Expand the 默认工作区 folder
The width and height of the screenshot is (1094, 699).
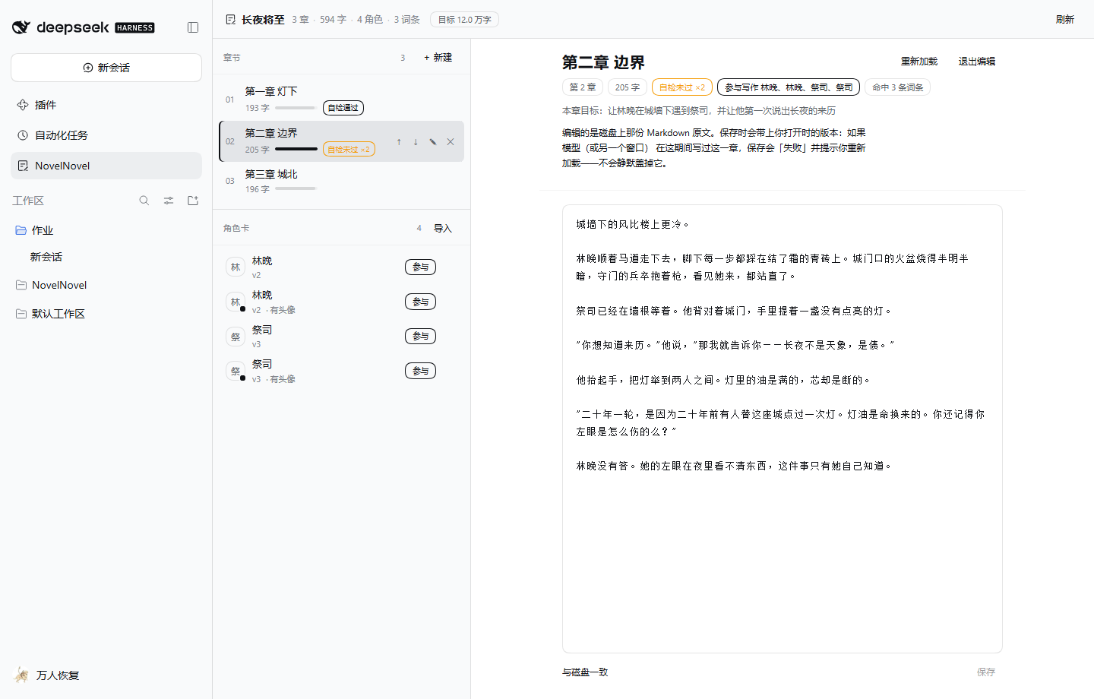click(106, 314)
